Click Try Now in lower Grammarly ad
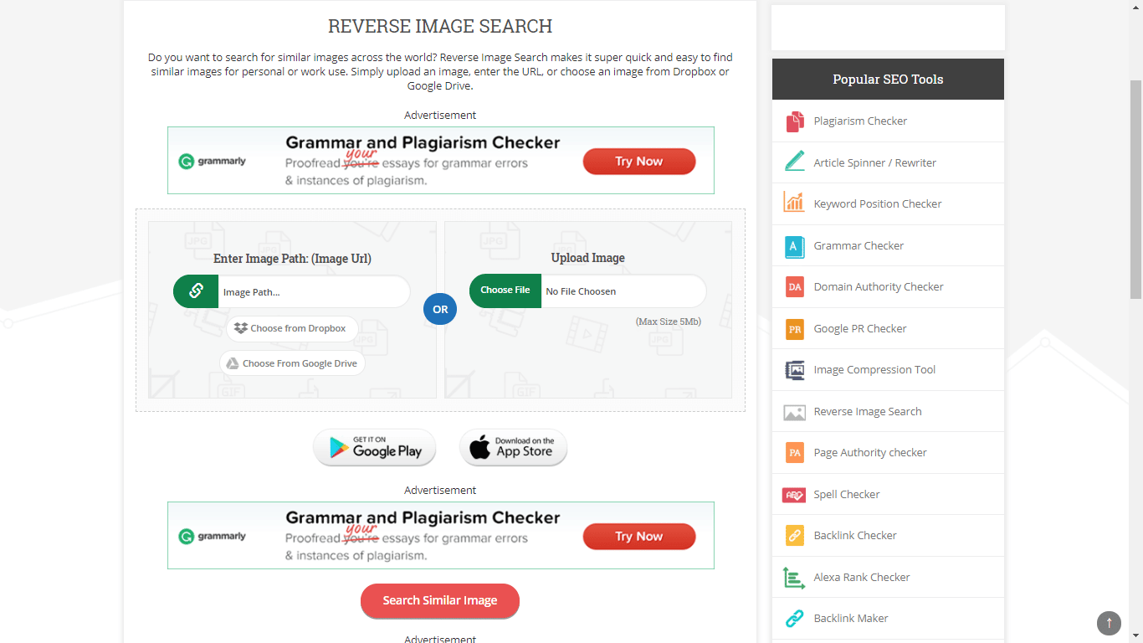 pyautogui.click(x=639, y=537)
